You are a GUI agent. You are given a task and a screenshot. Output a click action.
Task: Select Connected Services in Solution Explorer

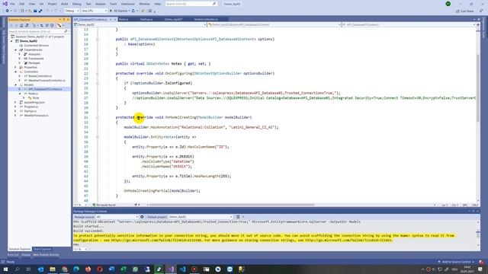coord(36,46)
